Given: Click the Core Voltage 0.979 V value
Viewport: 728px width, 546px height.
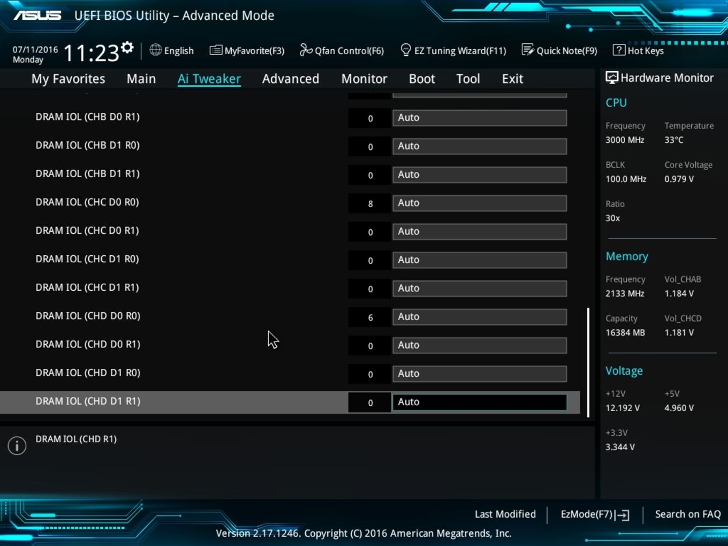Looking at the screenshot, I should pyautogui.click(x=679, y=179).
